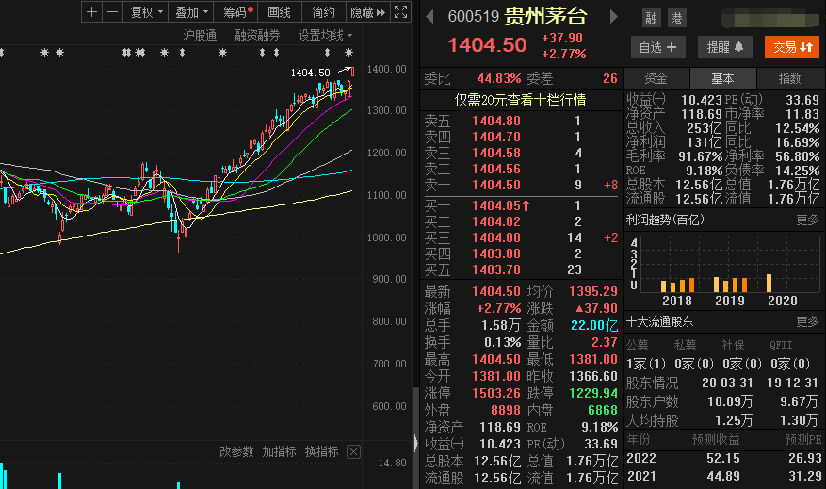Select the 公募 shareholder category
Image resolution: width=826 pixels, height=489 pixels.
click(x=638, y=345)
